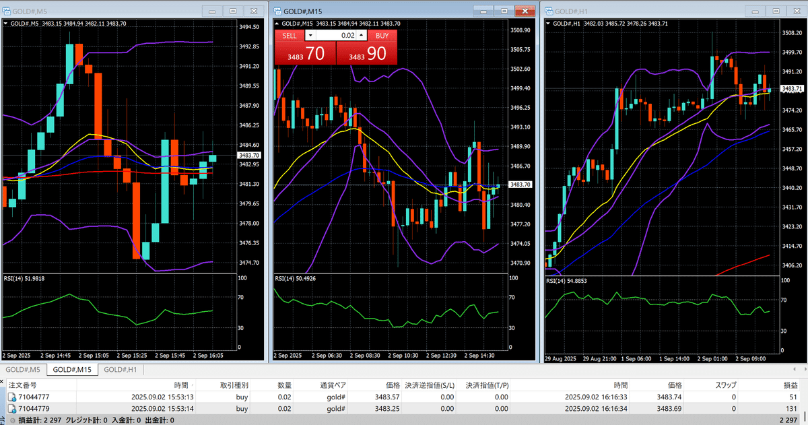Click the profit value 51
This screenshot has height=425, width=808.
pyautogui.click(x=794, y=397)
